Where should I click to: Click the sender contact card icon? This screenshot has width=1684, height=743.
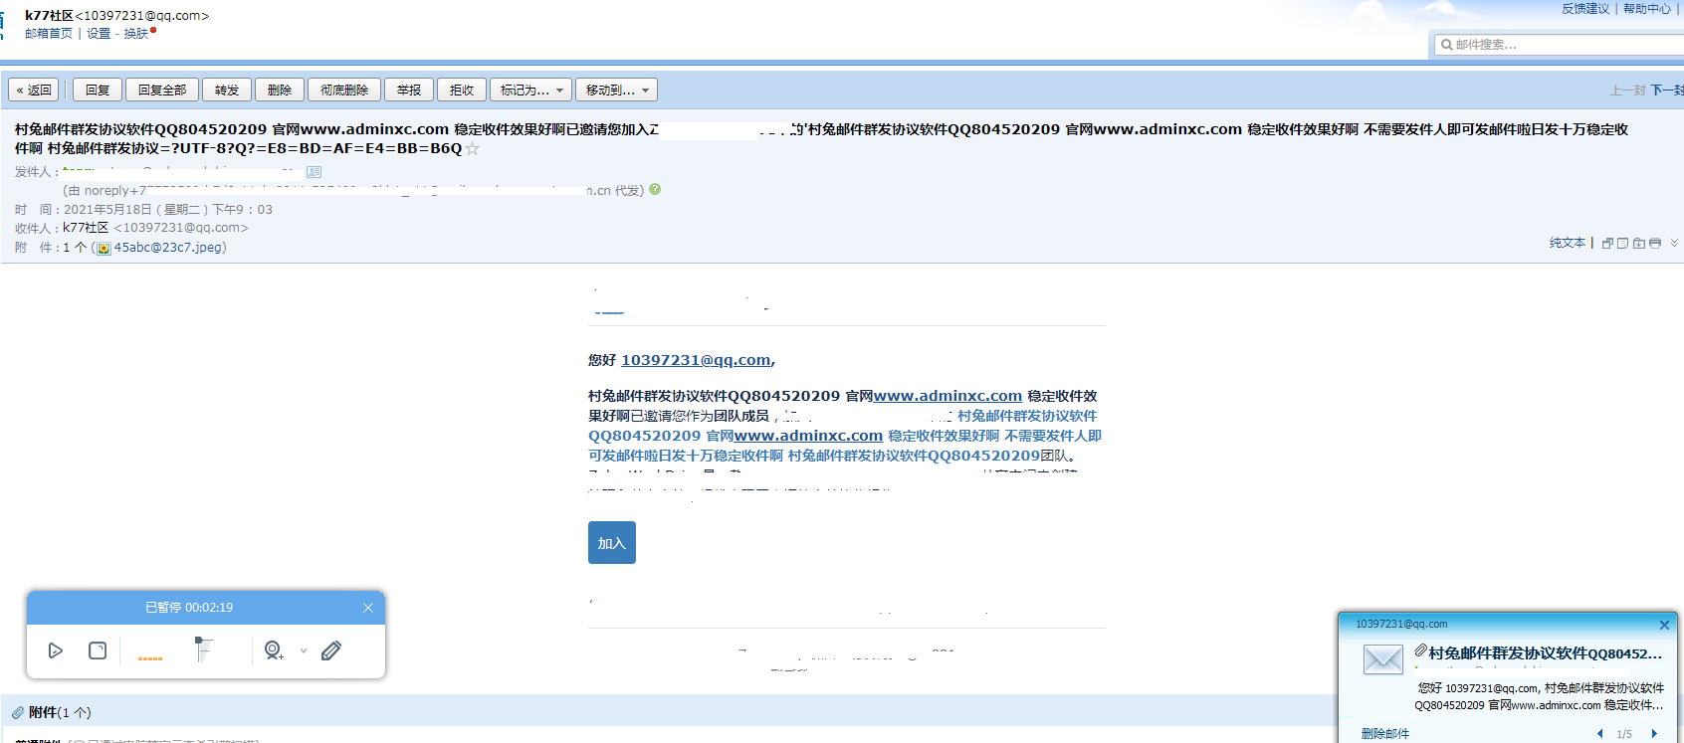314,172
